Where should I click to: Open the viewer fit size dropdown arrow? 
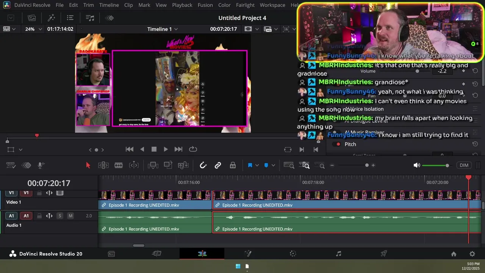[257, 29]
